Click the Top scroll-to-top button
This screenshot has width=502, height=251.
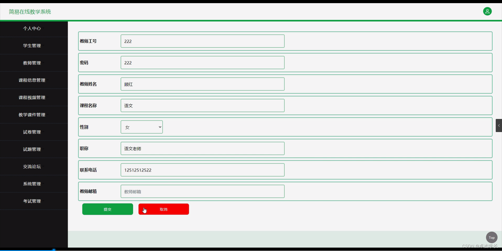click(492, 237)
